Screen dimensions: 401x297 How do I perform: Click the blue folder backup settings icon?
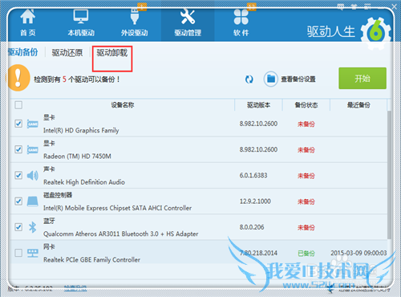click(x=271, y=79)
